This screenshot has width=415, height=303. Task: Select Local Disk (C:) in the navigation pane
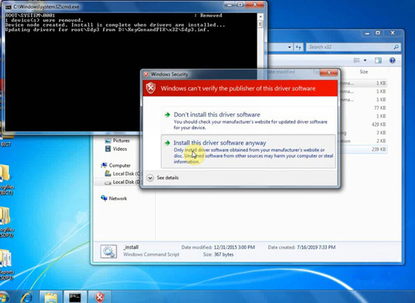[123, 174]
